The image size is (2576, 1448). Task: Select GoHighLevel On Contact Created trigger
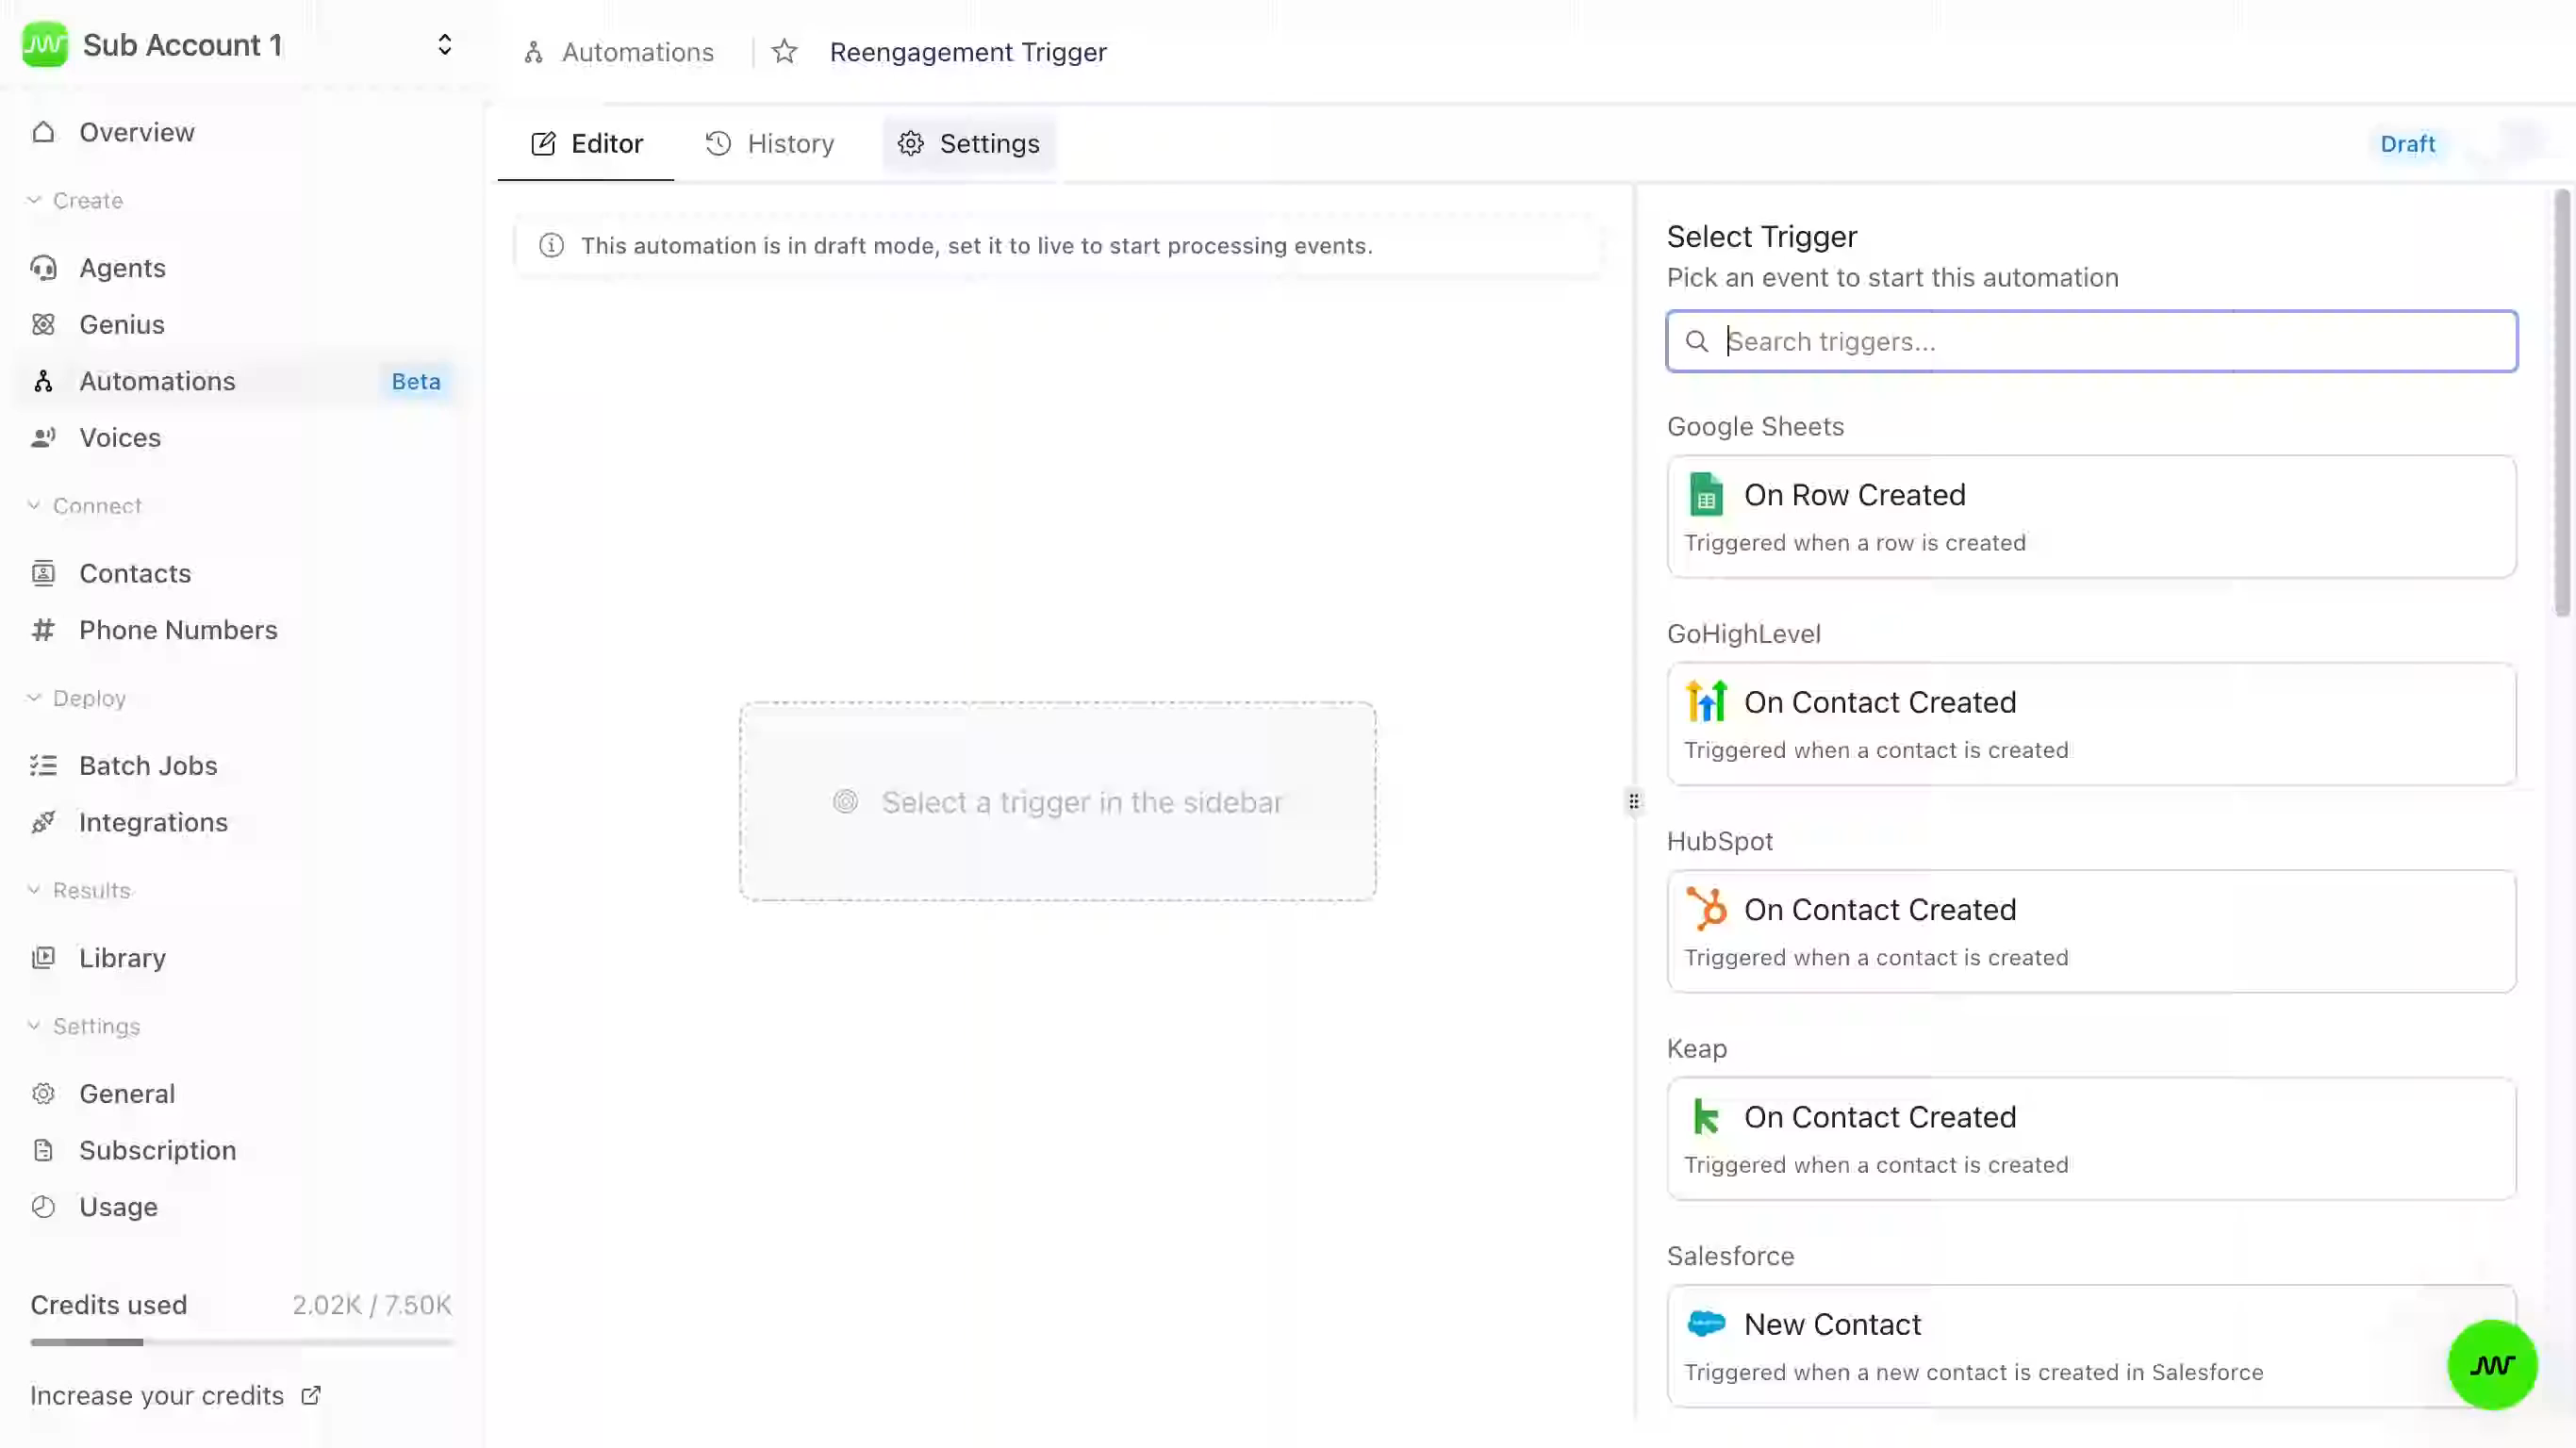tap(2091, 723)
